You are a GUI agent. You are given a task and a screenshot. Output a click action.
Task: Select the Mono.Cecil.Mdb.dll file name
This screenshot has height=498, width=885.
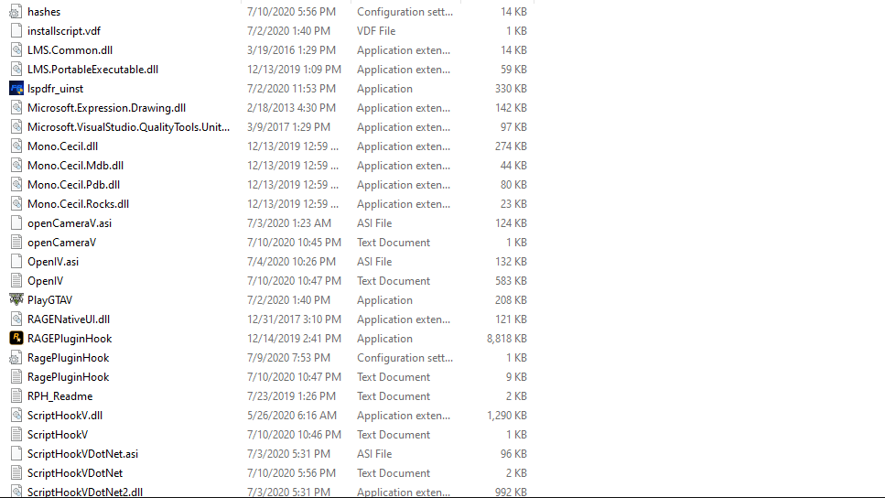(76, 165)
